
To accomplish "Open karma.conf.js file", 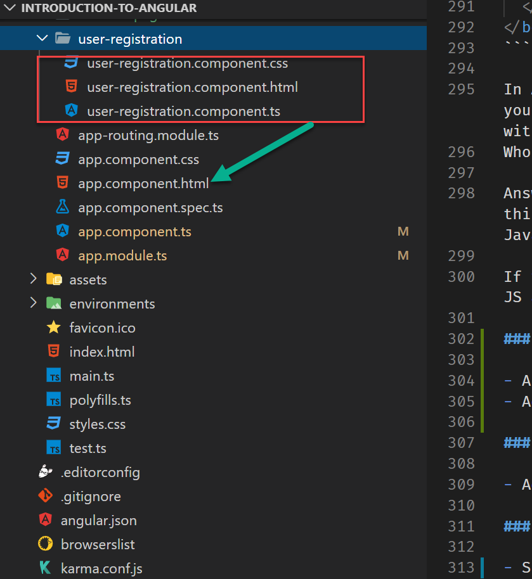I will (x=101, y=568).
